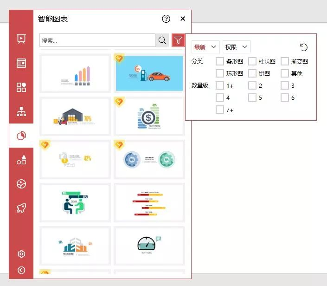
Task: Click the premium diamond badge on gears thumbnail
Action: [x=119, y=145]
